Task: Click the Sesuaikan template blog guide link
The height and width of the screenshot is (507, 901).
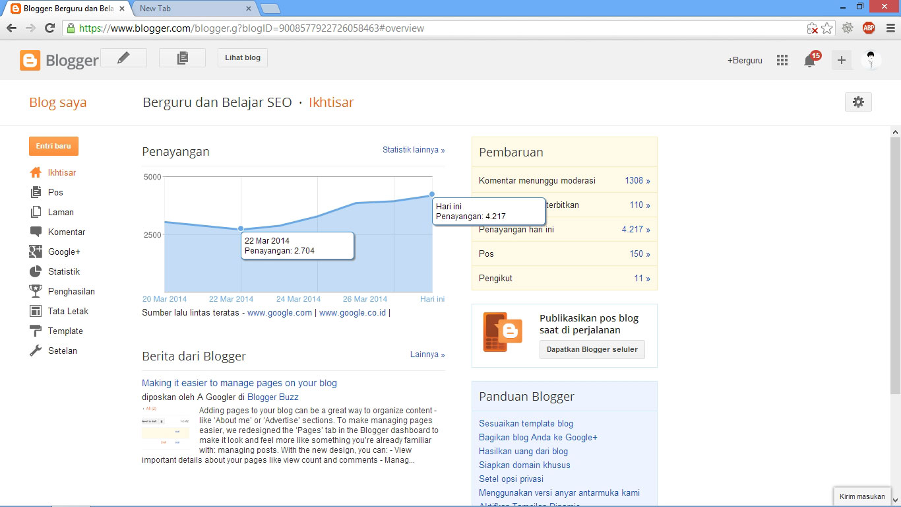Action: (x=526, y=424)
